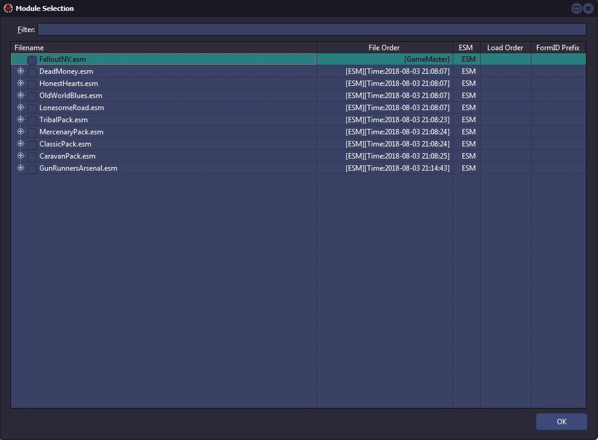Select the ClassicPack.esm filename

(x=65, y=144)
